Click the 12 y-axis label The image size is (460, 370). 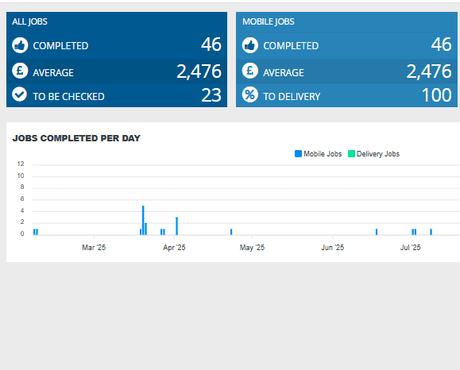point(21,164)
